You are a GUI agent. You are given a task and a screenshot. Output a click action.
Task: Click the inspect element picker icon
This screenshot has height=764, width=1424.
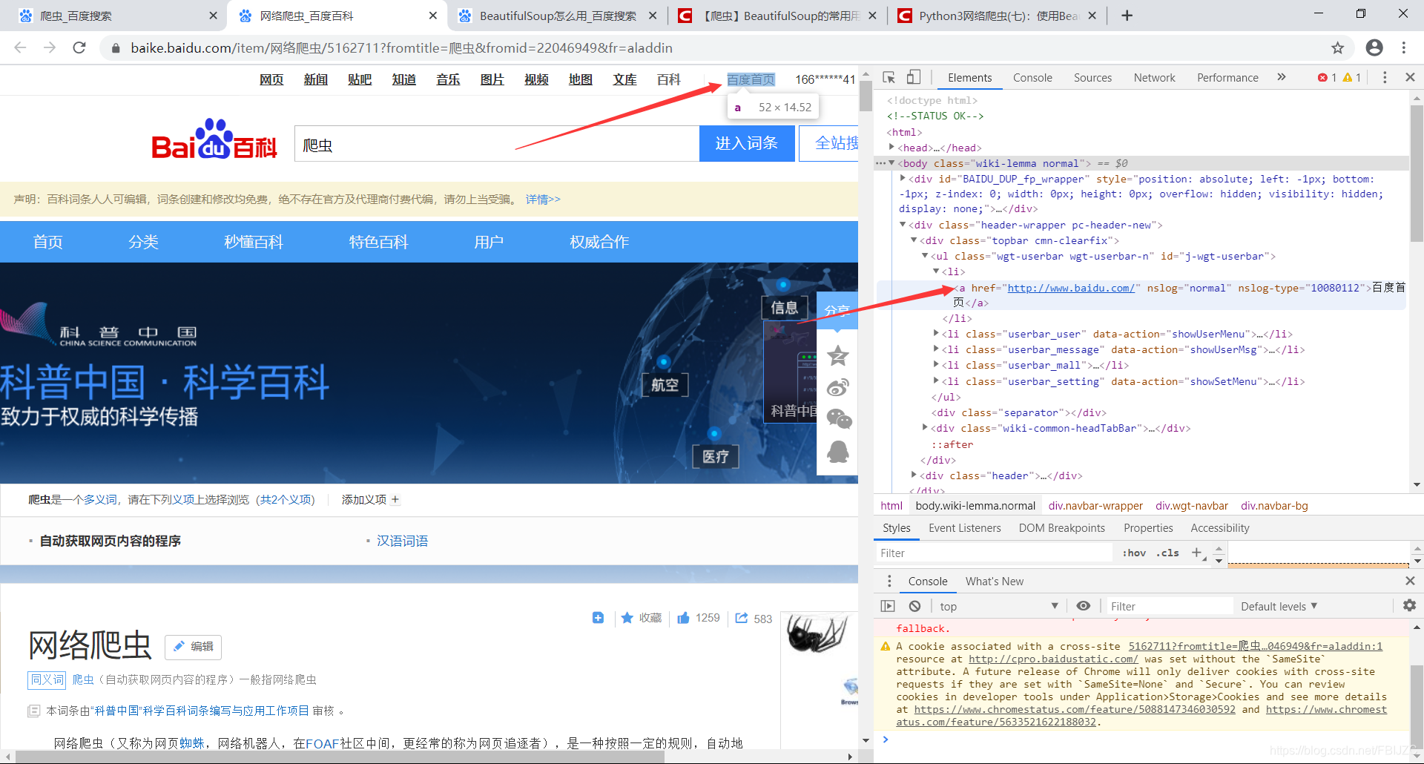(x=889, y=77)
